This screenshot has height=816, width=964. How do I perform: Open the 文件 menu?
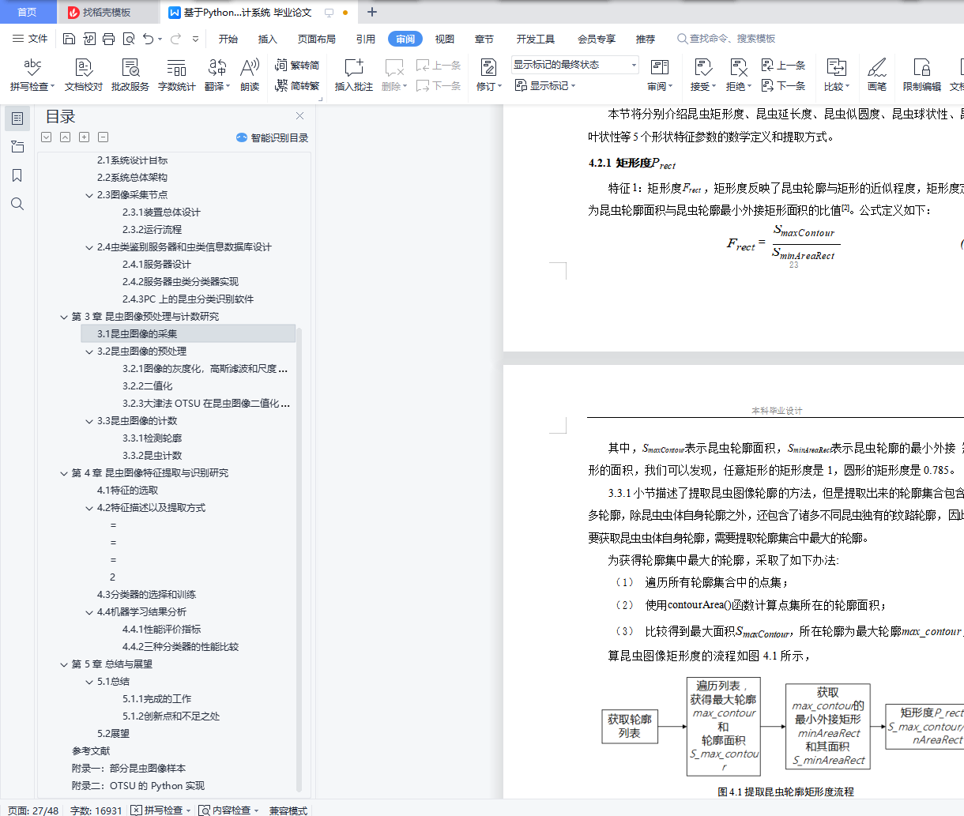click(30, 39)
